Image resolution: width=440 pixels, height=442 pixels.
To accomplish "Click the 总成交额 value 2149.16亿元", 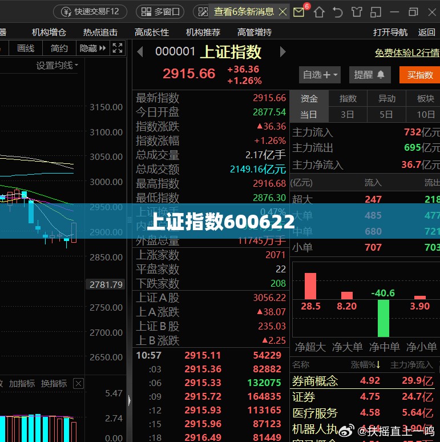I will pyautogui.click(x=258, y=169).
